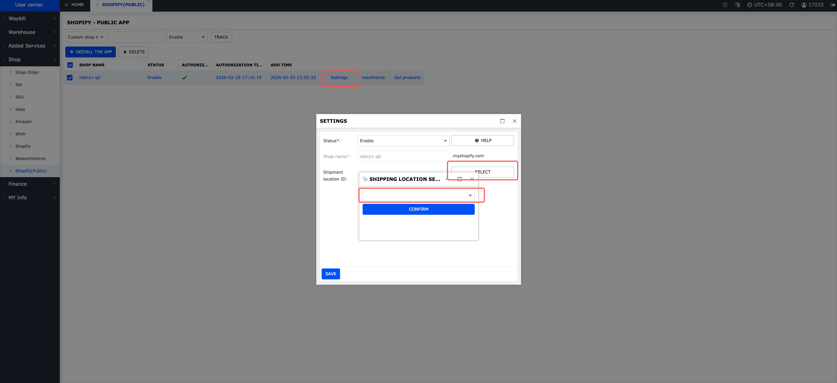Click the shop search input field

coord(136,37)
